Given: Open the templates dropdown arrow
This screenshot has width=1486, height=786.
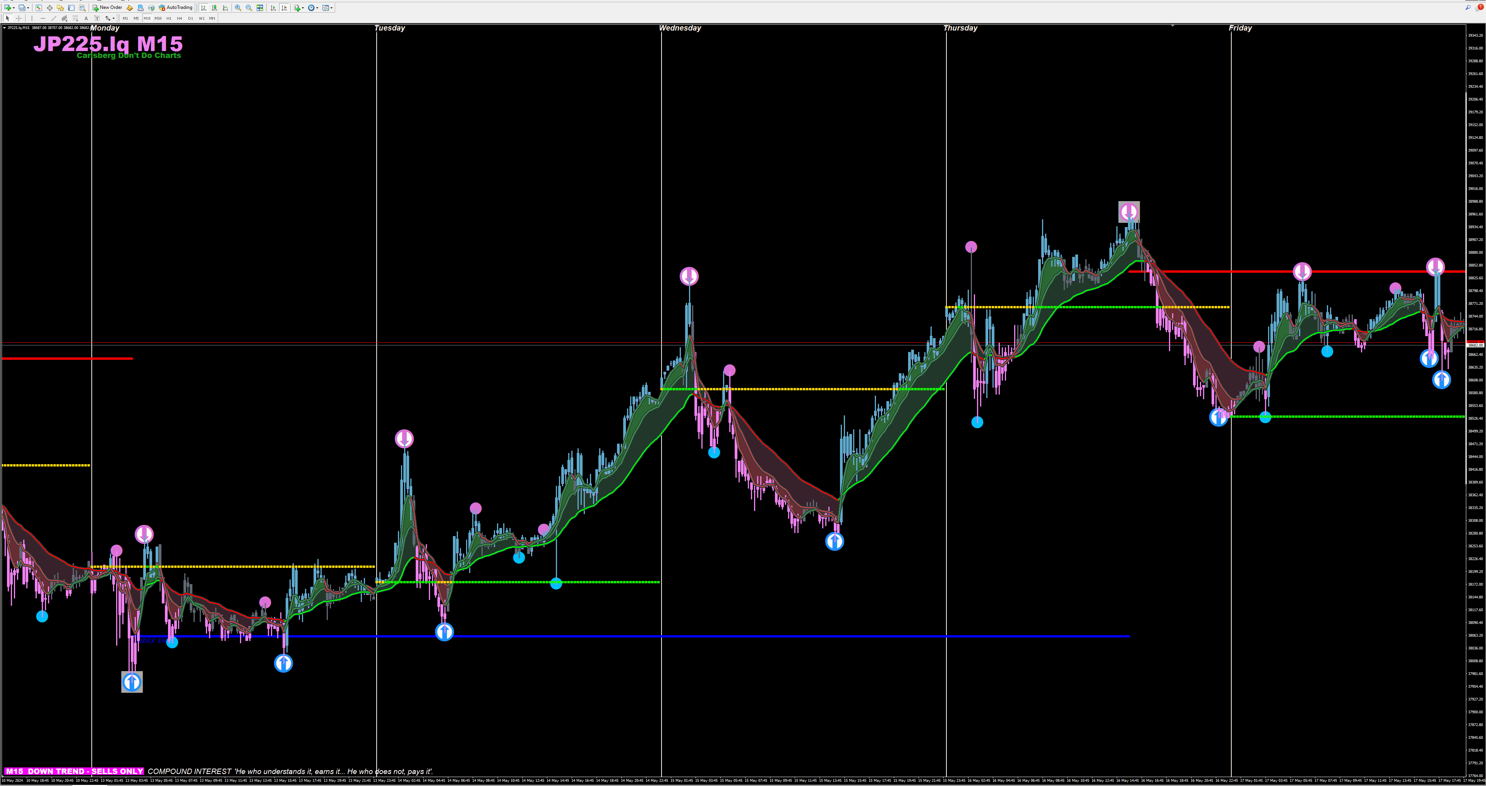Looking at the screenshot, I should coord(332,8).
